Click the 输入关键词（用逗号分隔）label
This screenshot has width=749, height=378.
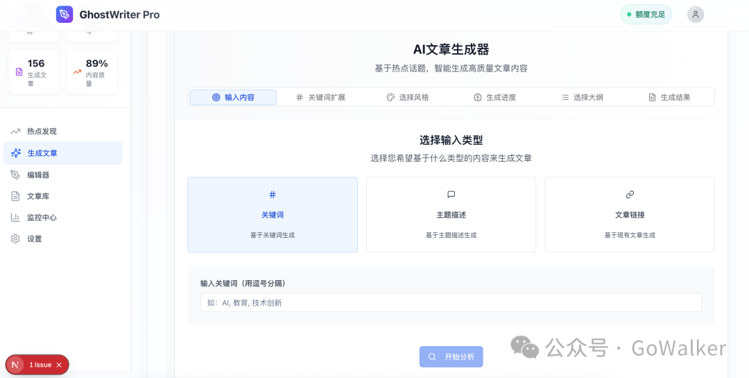(x=243, y=284)
